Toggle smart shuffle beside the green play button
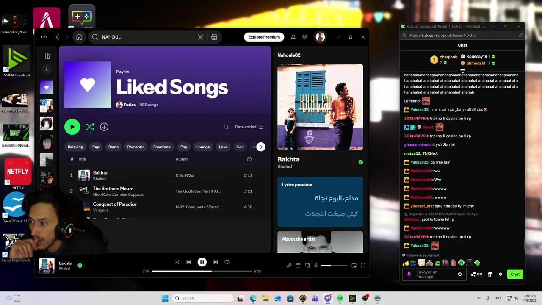The image size is (542, 305). point(90,127)
